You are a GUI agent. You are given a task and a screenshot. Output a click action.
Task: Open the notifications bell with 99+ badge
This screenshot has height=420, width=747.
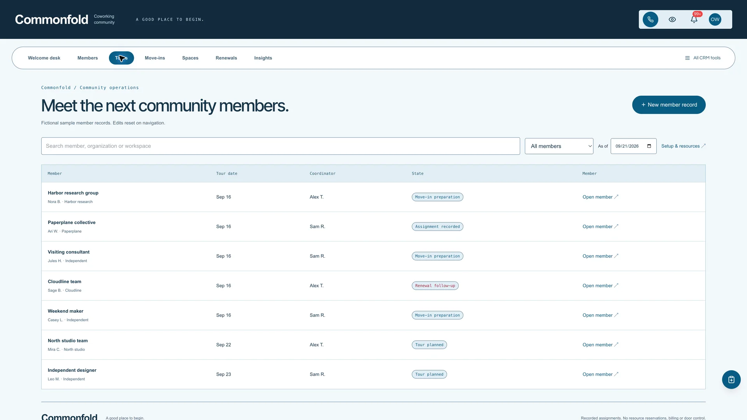coord(694,19)
